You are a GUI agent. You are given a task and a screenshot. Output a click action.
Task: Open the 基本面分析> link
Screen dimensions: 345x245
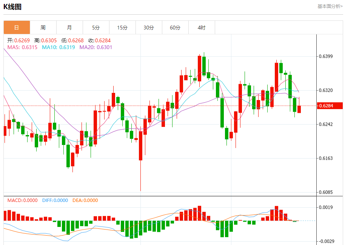pyautogui.click(x=330, y=6)
